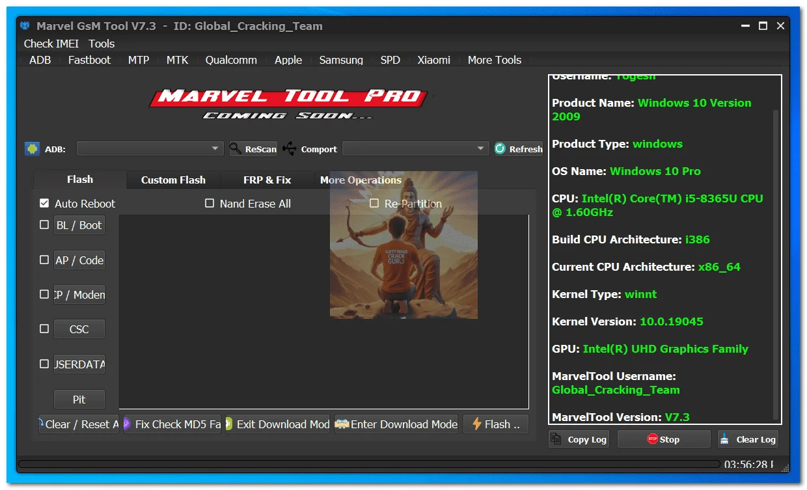This screenshot has height=490, width=807.
Task: Click the green Refresh circle icon
Action: tap(500, 149)
